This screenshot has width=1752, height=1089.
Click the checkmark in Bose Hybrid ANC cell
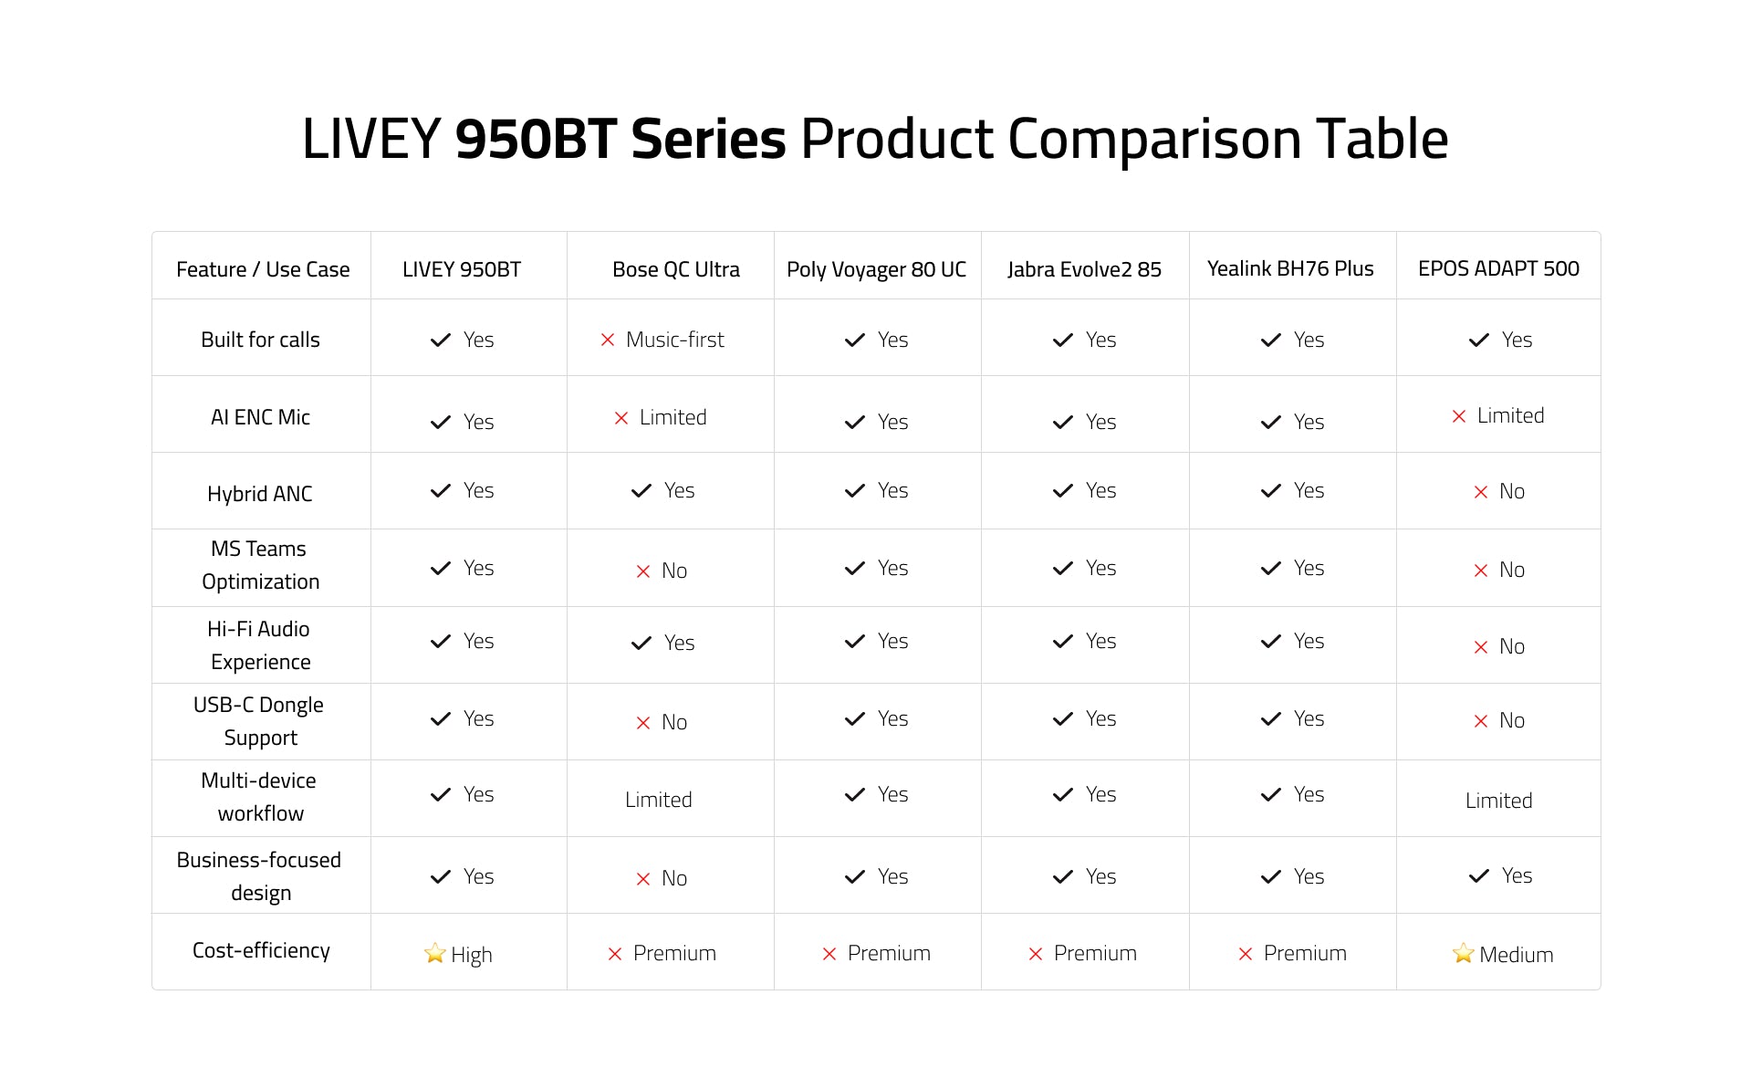click(x=641, y=491)
